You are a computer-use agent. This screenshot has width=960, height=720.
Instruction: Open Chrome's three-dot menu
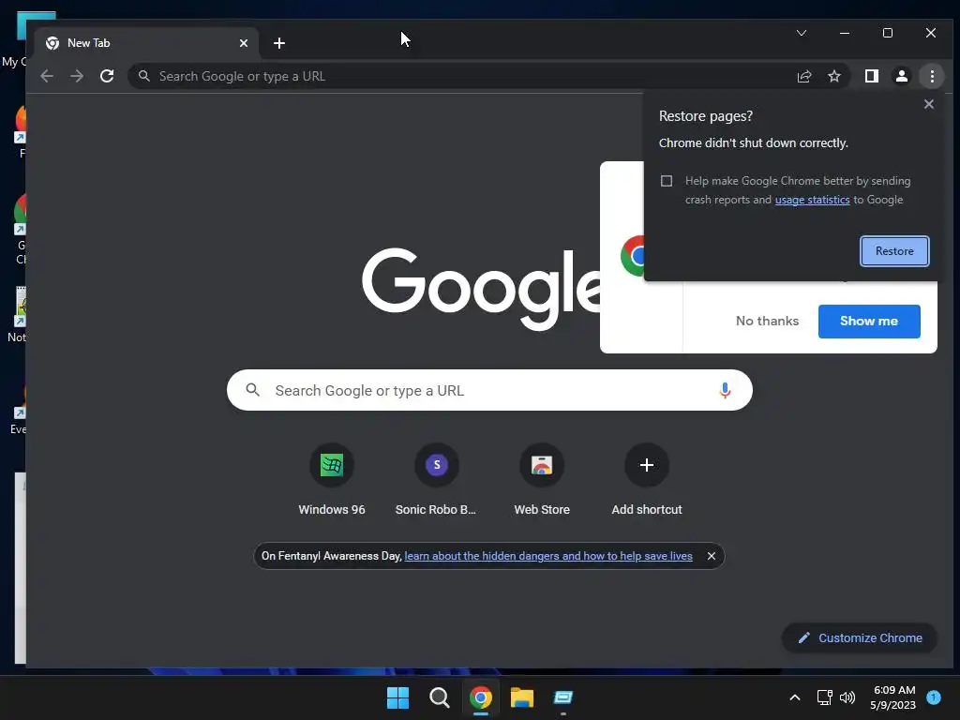click(932, 76)
